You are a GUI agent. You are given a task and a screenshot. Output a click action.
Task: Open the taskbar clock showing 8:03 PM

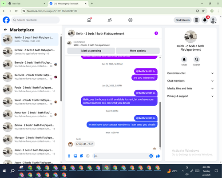point(206,171)
